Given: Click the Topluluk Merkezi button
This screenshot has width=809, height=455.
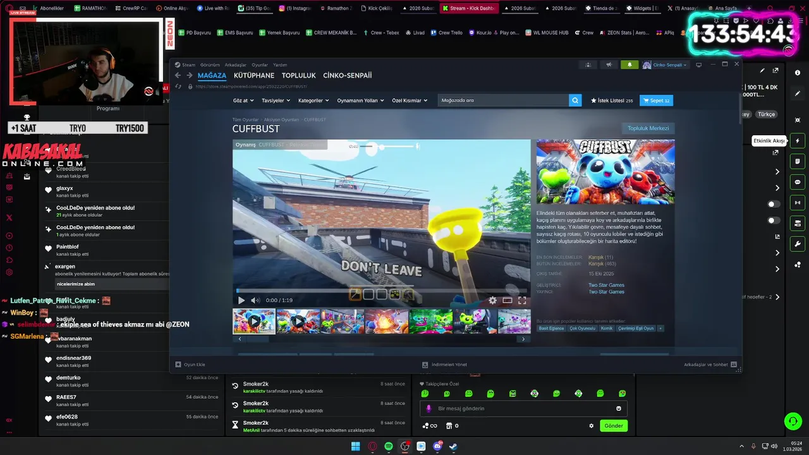Looking at the screenshot, I should click(x=648, y=128).
